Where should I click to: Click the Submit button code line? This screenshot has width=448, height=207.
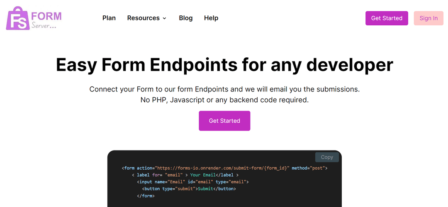coord(189,189)
